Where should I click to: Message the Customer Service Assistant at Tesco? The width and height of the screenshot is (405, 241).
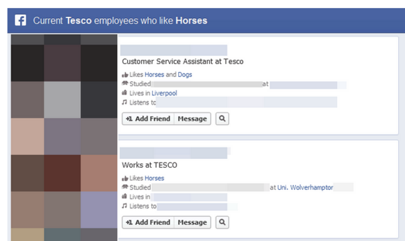[193, 119]
